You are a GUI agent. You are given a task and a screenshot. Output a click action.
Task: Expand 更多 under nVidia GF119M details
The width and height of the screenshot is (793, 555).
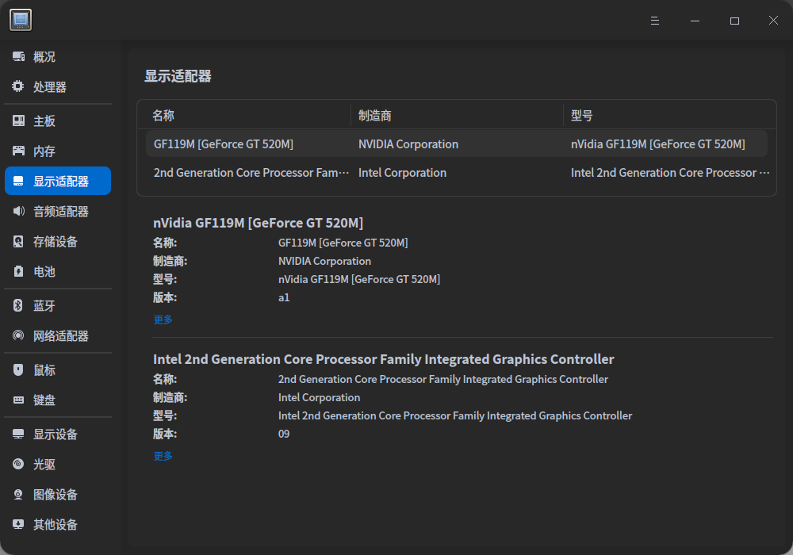[163, 320]
